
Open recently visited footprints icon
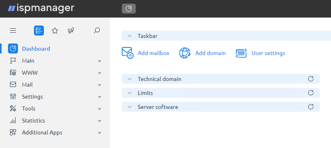click(71, 31)
